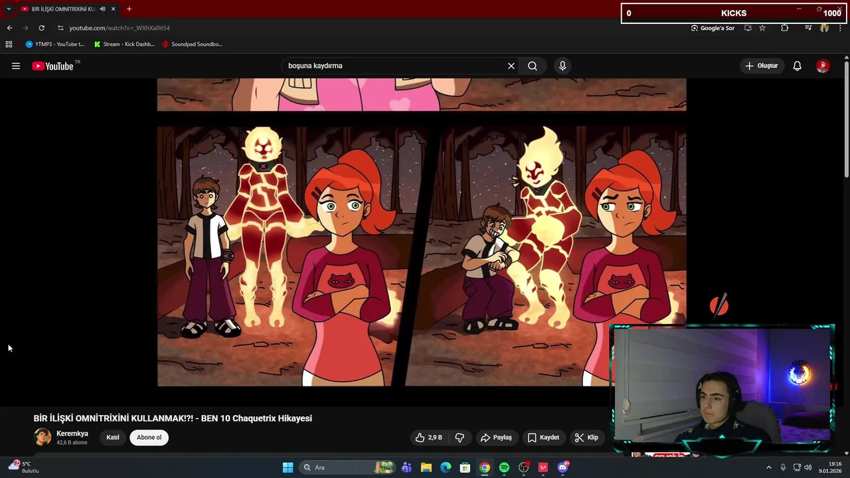850x478 pixels.
Task: Open the Stream - Kick Dashboard bookmark
Action: [124, 44]
